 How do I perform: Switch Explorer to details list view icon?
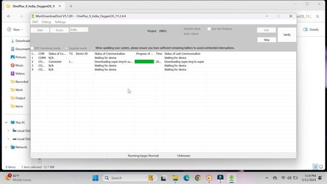coord(315,167)
